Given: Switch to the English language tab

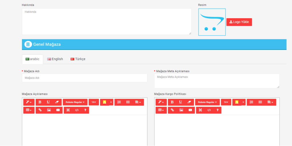Looking at the screenshot, I should tap(55, 59).
